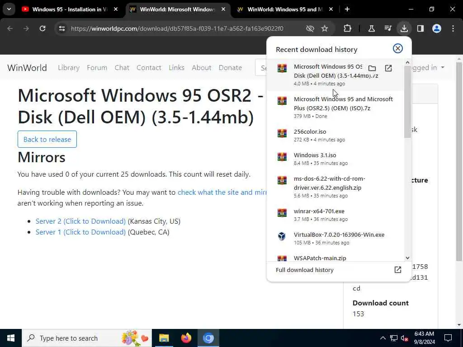The height and width of the screenshot is (347, 463).
Task: Open the Contact nav item
Action: coord(149,68)
